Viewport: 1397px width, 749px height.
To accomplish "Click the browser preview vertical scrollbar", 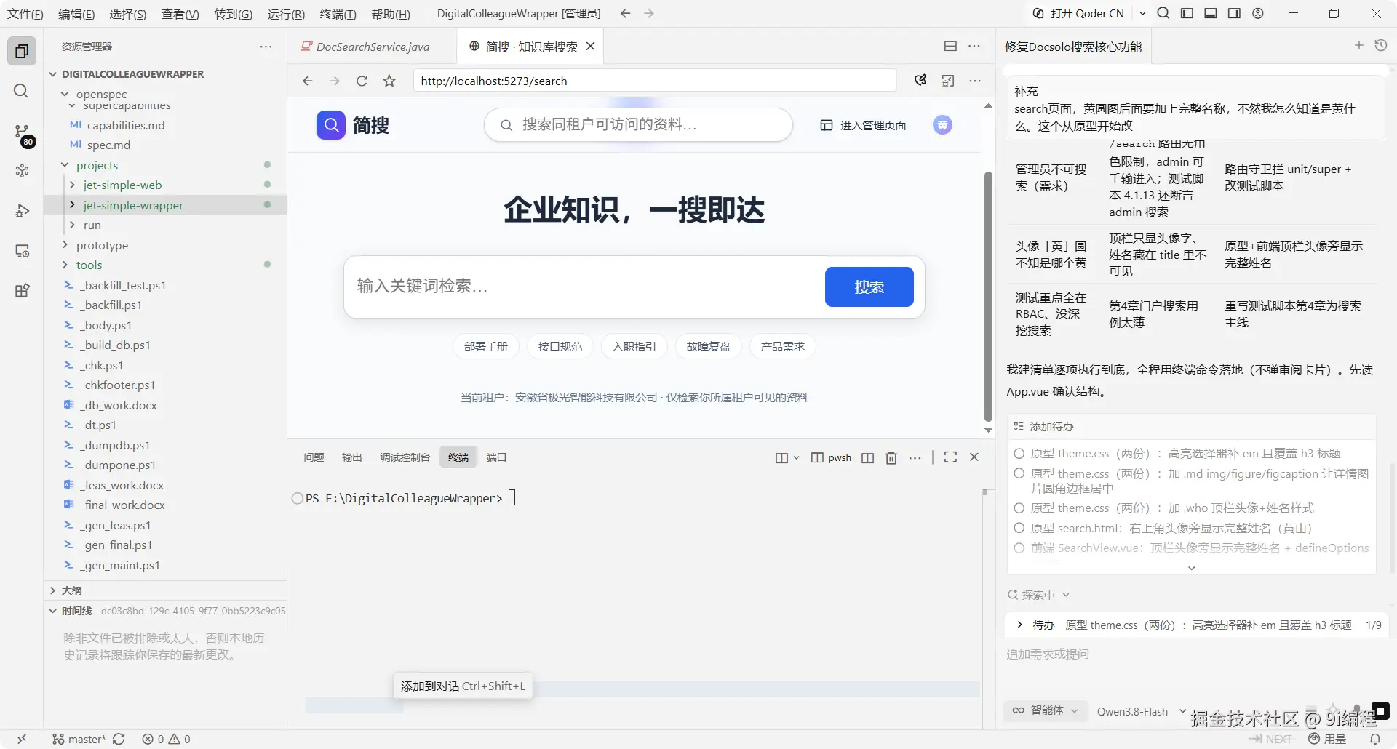I will coord(988,297).
